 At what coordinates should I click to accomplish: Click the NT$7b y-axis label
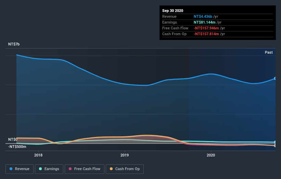tap(14, 44)
